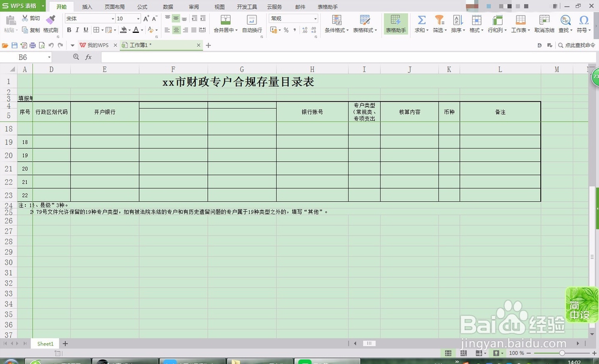Toggle Underline formatting

point(86,30)
